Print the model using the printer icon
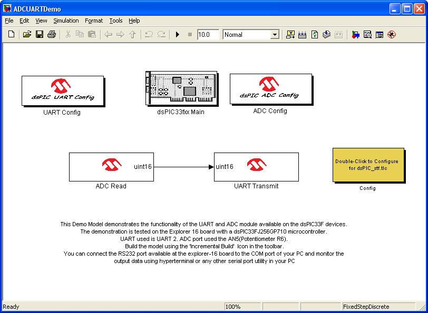 click(x=52, y=34)
